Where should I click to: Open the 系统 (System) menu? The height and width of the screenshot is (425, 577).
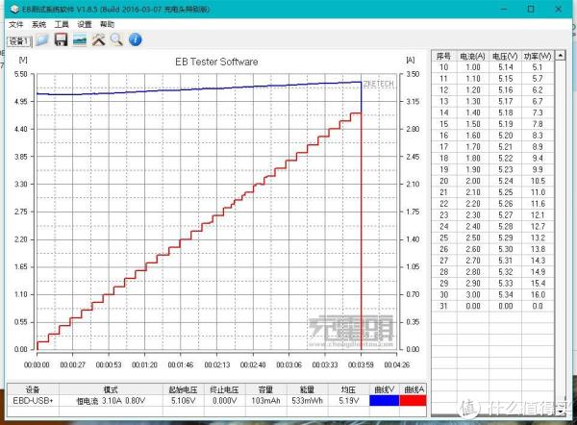click(38, 24)
